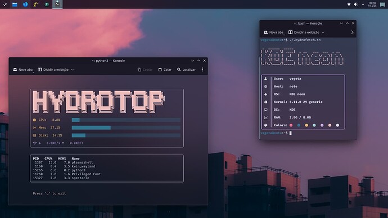Screen dimensions: 388x218
Task: Click Dividir a exibição in bash Konsole
Action: [x=304, y=33]
